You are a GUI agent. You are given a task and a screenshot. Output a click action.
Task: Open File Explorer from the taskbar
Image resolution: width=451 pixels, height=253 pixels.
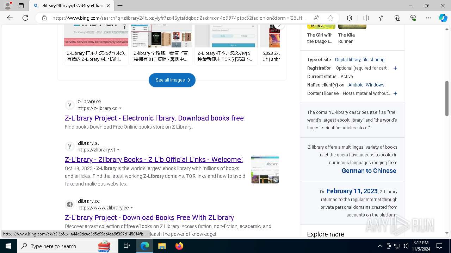tap(162, 246)
